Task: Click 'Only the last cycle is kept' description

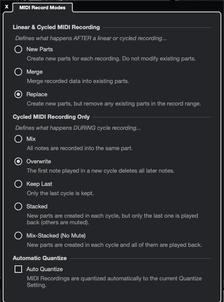Action: [60, 193]
